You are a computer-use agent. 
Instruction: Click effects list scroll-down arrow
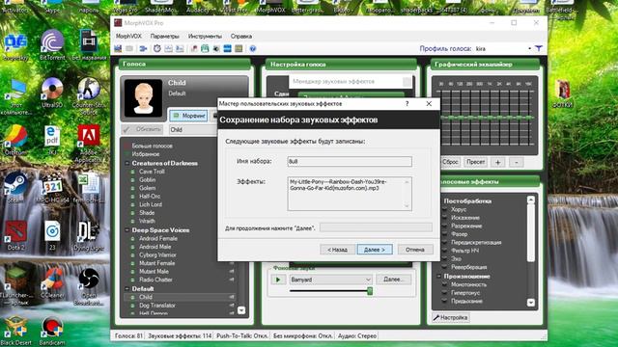click(x=531, y=302)
